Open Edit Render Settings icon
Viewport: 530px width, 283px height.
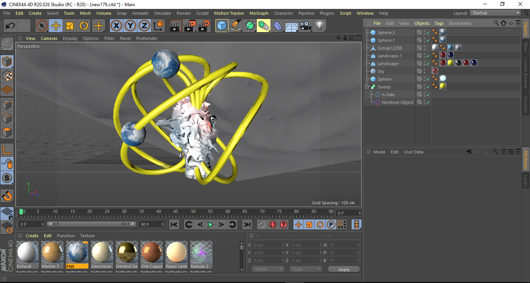click(204, 26)
